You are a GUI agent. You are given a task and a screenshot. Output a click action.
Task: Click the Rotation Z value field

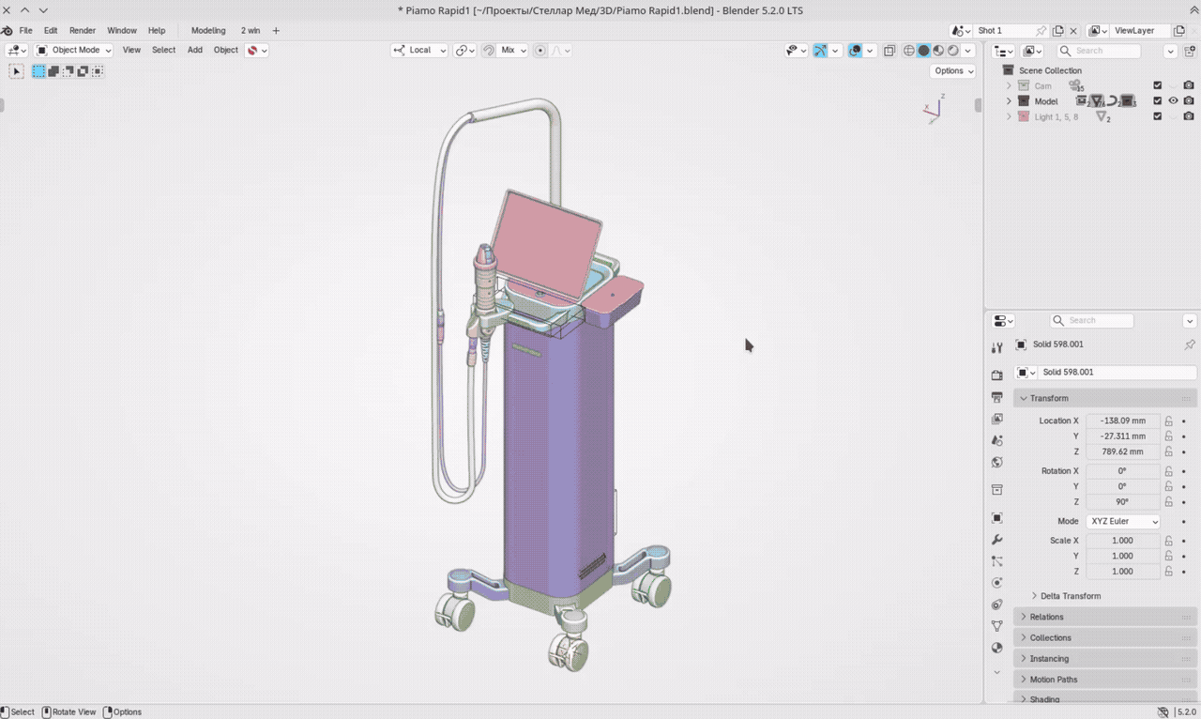(1123, 502)
